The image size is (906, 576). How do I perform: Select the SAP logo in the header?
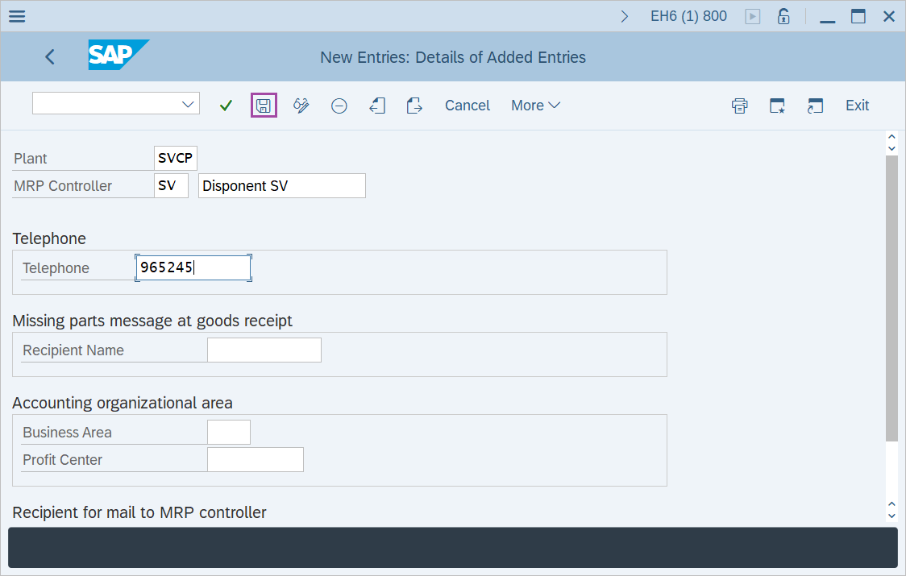tap(118, 56)
